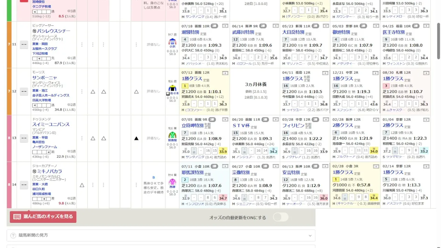Image resolution: width=441 pixels, height=248 pixels.
Task: Open breeder link 浦河育成牧場
Action: pos(42,194)
